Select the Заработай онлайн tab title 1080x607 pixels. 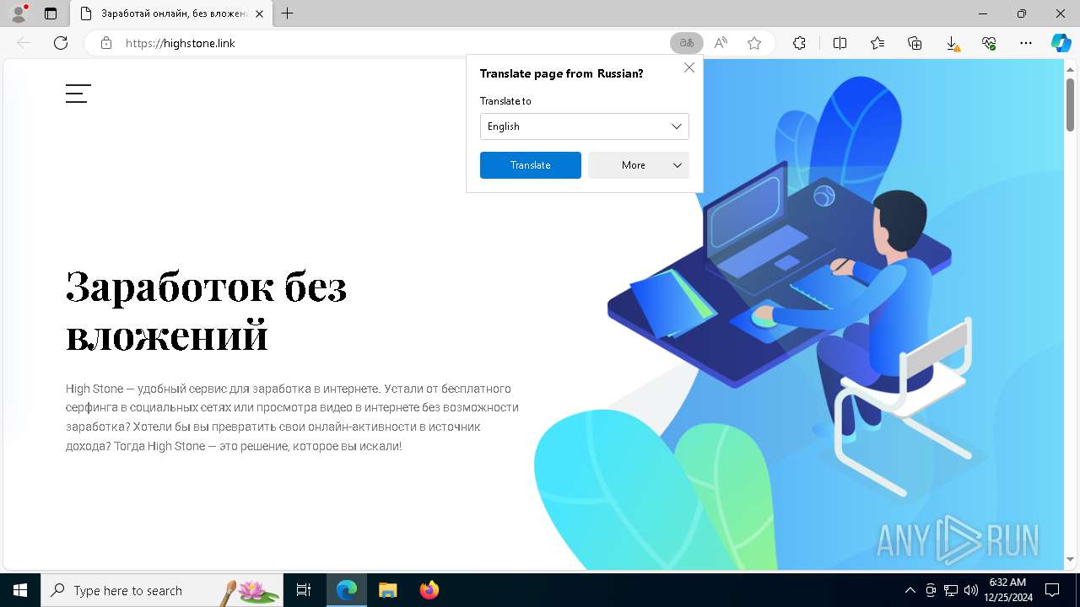173,13
